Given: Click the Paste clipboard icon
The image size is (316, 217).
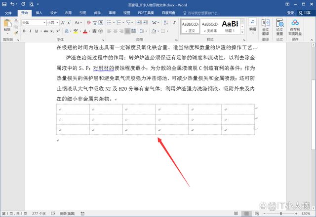Looking at the screenshot, I should tap(7, 23).
